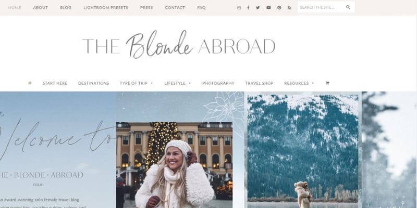The image size is (417, 208).
Task: Open the Pinterest social icon
Action: click(x=279, y=8)
